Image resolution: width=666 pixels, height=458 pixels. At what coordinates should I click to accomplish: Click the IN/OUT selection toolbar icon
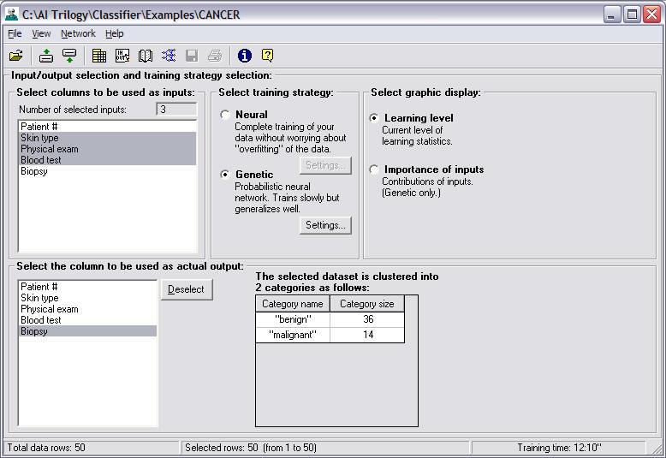pyautogui.click(x=122, y=56)
